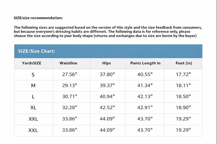Click the SIZE/Size Chart blue header bar
The image size is (217, 144).
pyautogui.click(x=108, y=51)
